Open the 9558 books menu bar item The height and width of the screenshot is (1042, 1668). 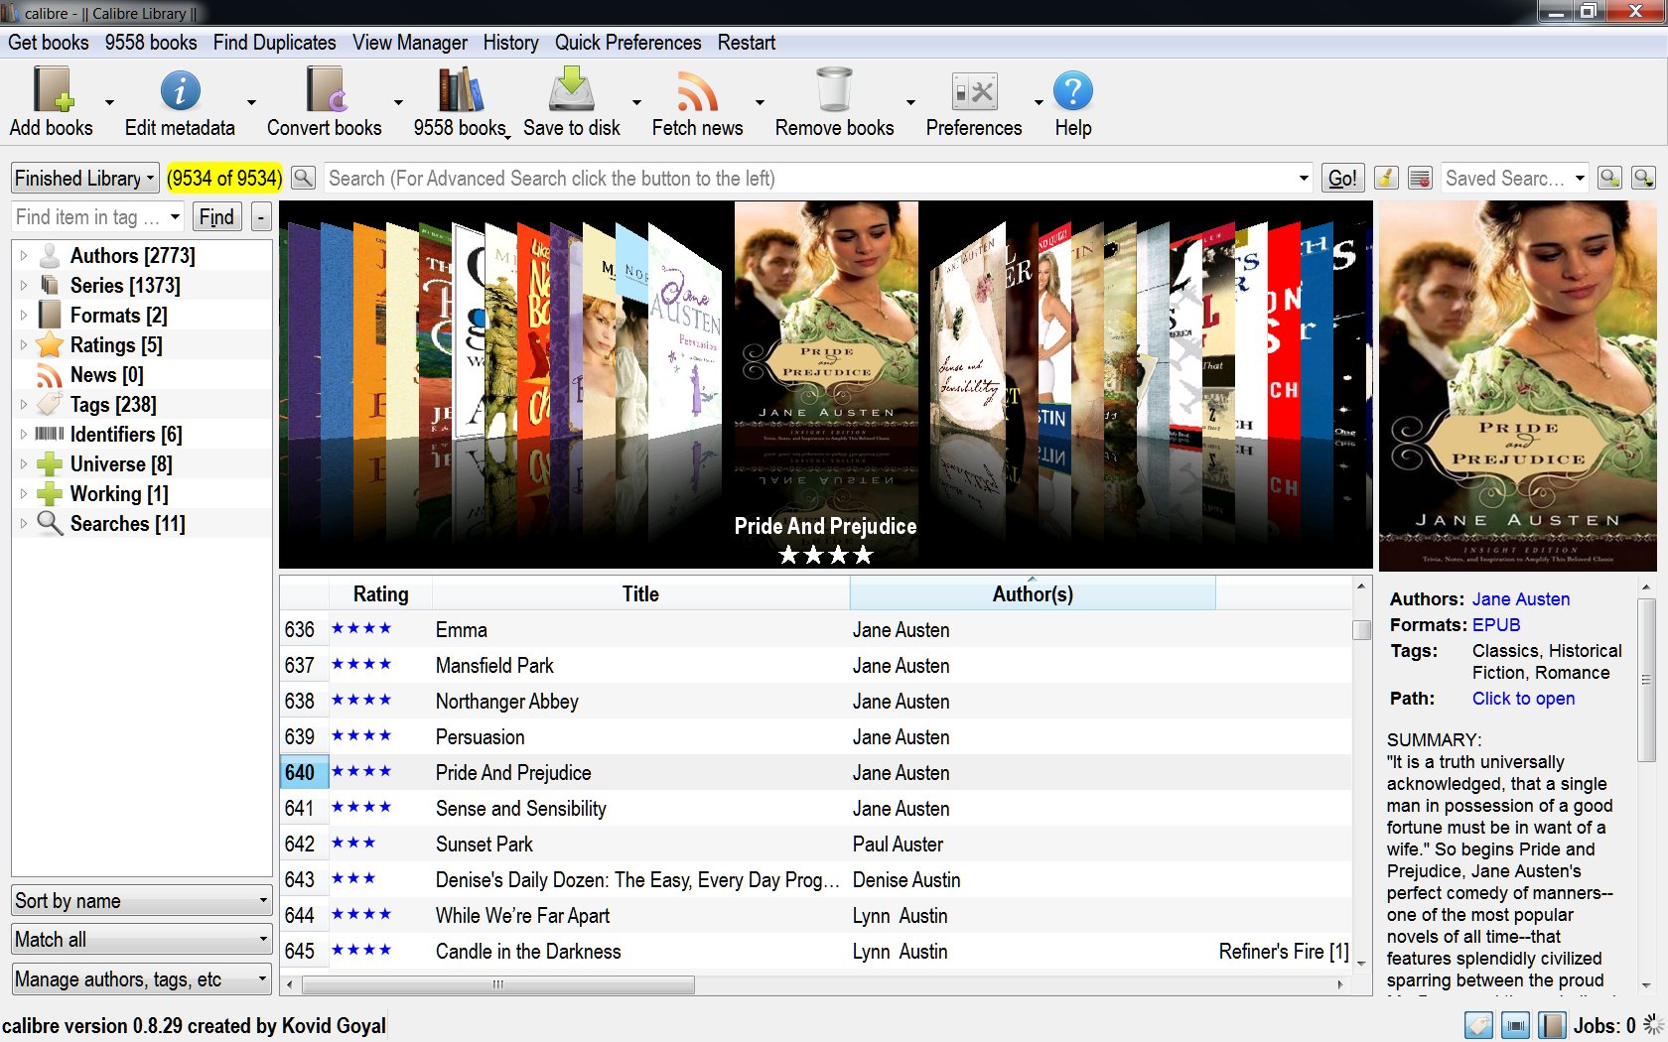(x=151, y=43)
